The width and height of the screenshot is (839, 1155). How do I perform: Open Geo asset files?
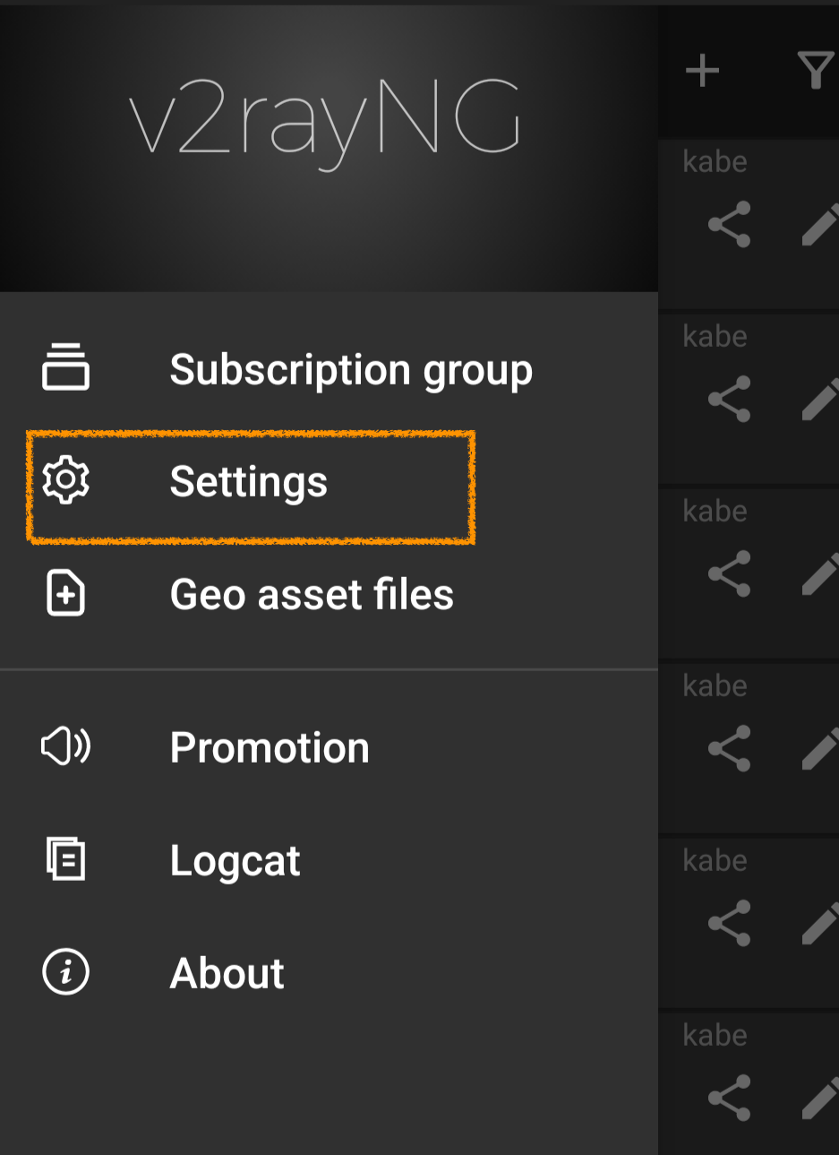[x=329, y=594]
